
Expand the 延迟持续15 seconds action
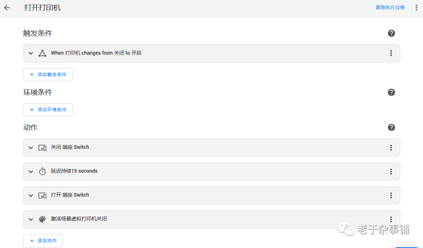tap(31, 172)
